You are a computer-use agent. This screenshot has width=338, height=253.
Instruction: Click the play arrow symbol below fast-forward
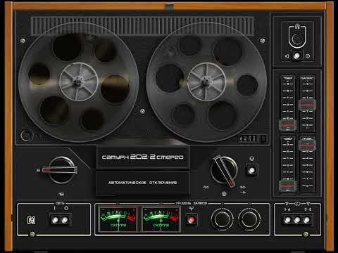point(244,192)
